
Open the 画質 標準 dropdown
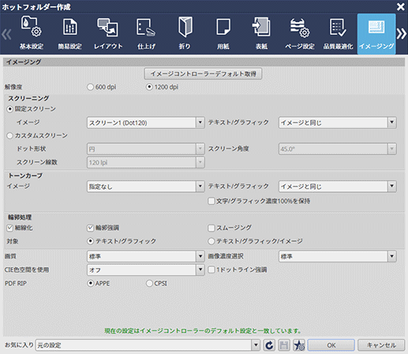click(146, 256)
